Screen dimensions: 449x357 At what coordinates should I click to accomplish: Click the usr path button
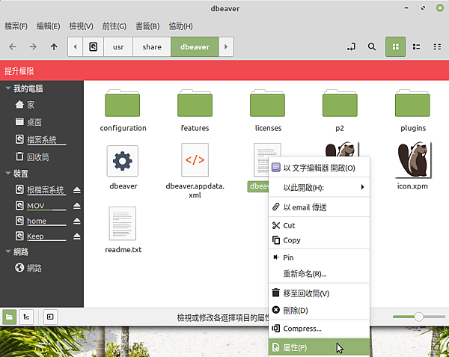coord(118,46)
